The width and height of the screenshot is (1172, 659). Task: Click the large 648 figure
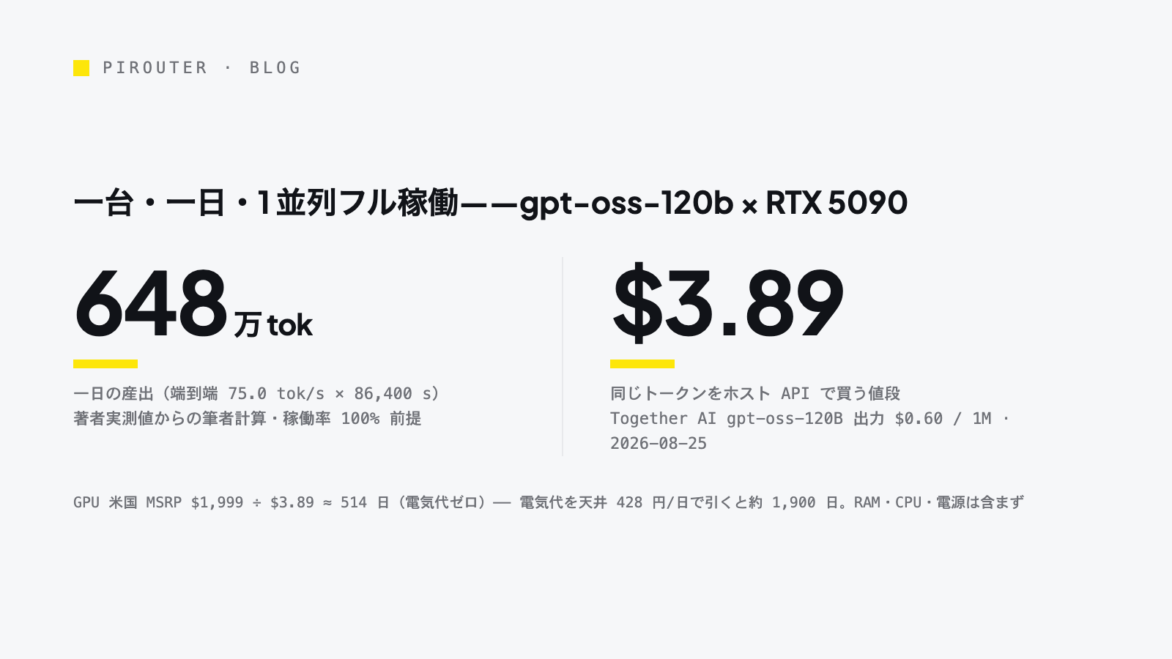click(151, 304)
